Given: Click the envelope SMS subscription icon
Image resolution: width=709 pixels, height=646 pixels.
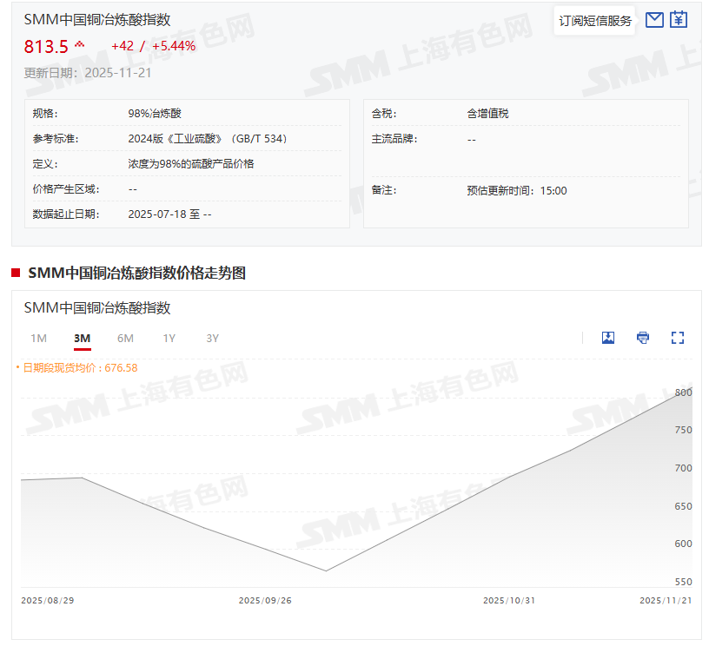Looking at the screenshot, I should pos(655,20).
